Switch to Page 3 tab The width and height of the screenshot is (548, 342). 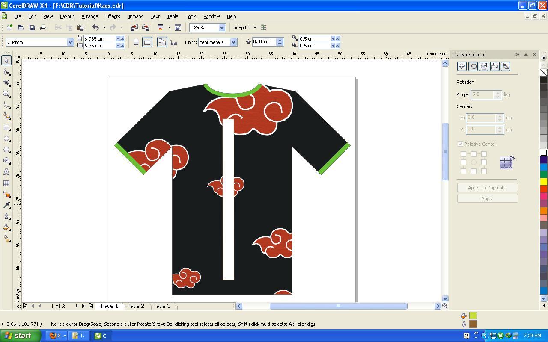[x=161, y=306]
